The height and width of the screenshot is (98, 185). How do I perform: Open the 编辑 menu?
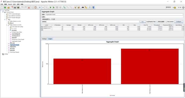[x=6, y=4]
